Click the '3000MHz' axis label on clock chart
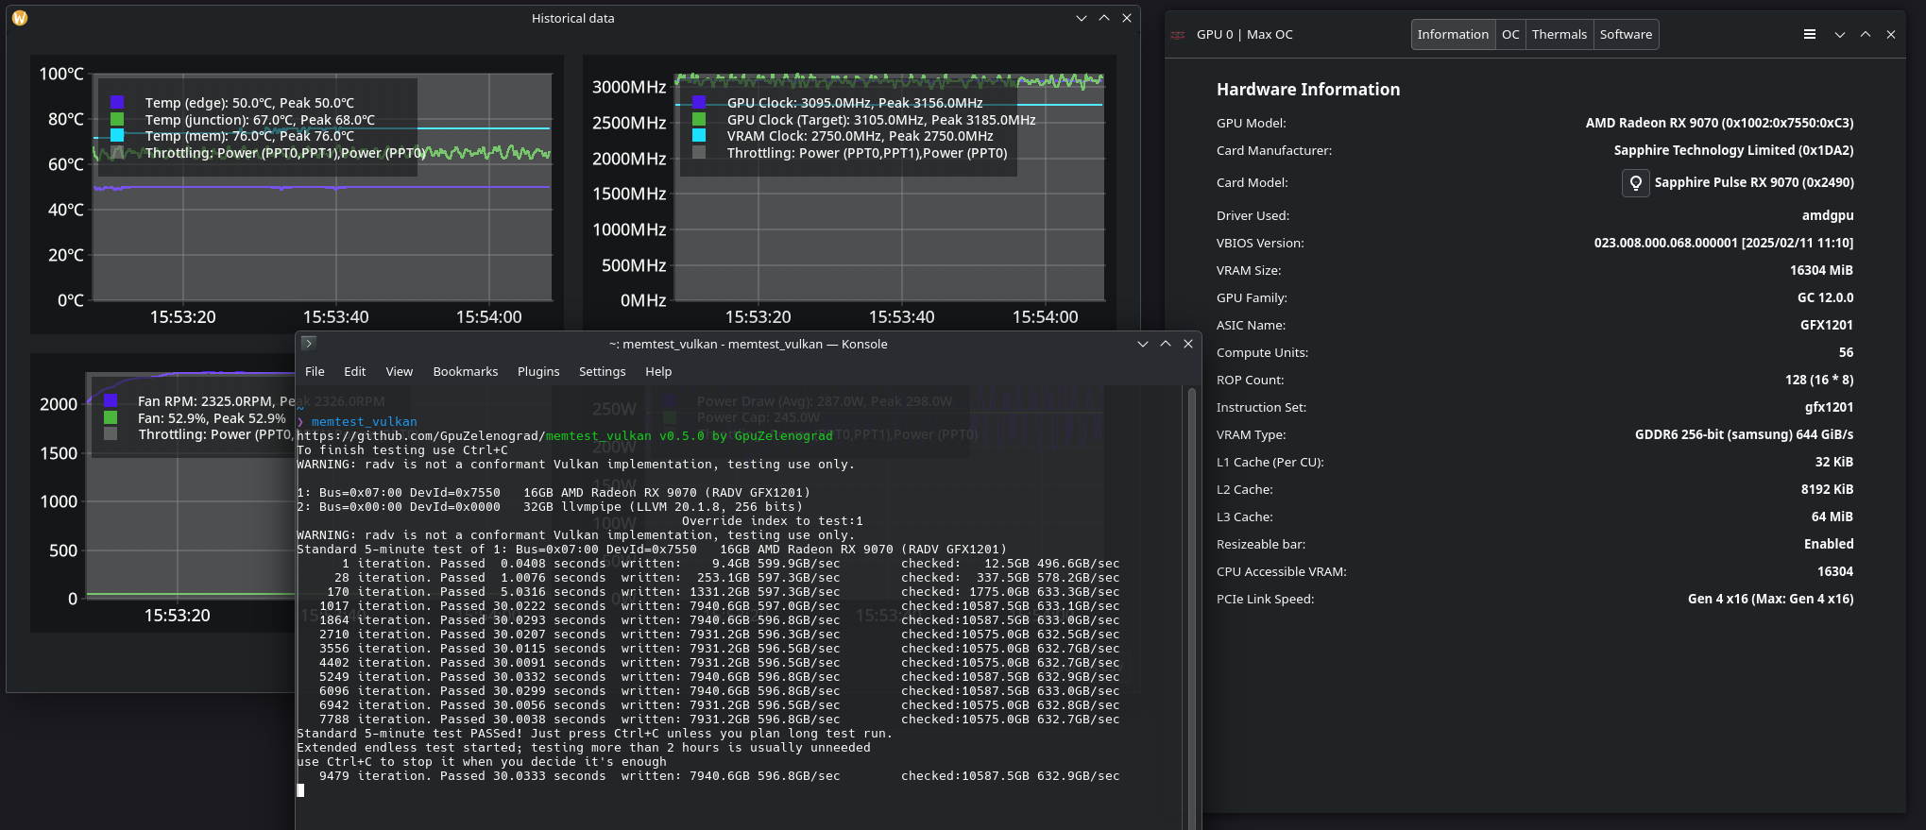The image size is (1926, 830). click(x=629, y=87)
